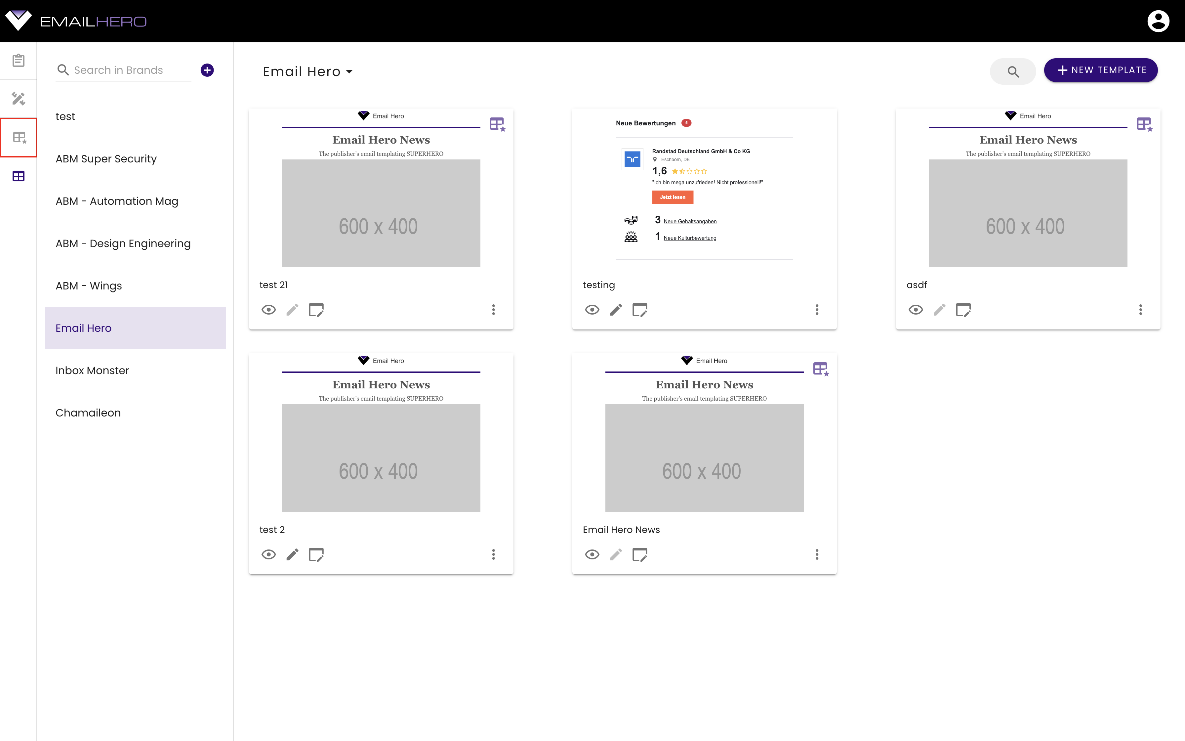
Task: Click the copy/duplicate icon for test 2
Action: 316,554
